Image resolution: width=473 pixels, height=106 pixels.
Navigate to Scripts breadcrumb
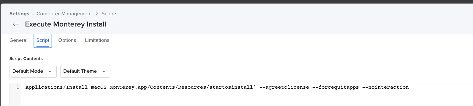[x=109, y=14]
